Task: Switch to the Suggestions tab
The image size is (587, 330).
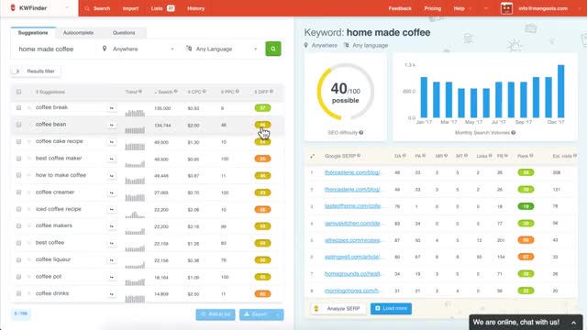Action: (33, 33)
